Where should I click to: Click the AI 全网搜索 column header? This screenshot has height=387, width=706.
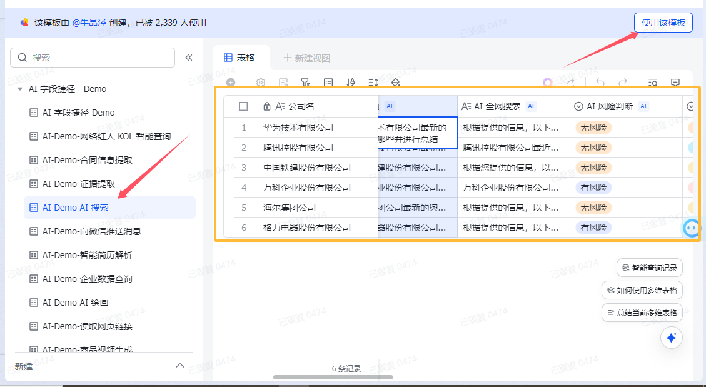(514, 106)
